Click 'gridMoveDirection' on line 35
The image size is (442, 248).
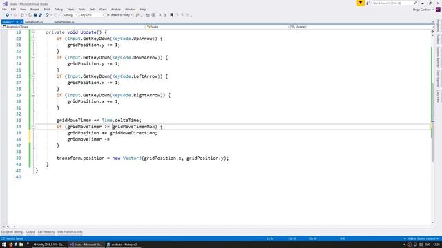click(132, 133)
